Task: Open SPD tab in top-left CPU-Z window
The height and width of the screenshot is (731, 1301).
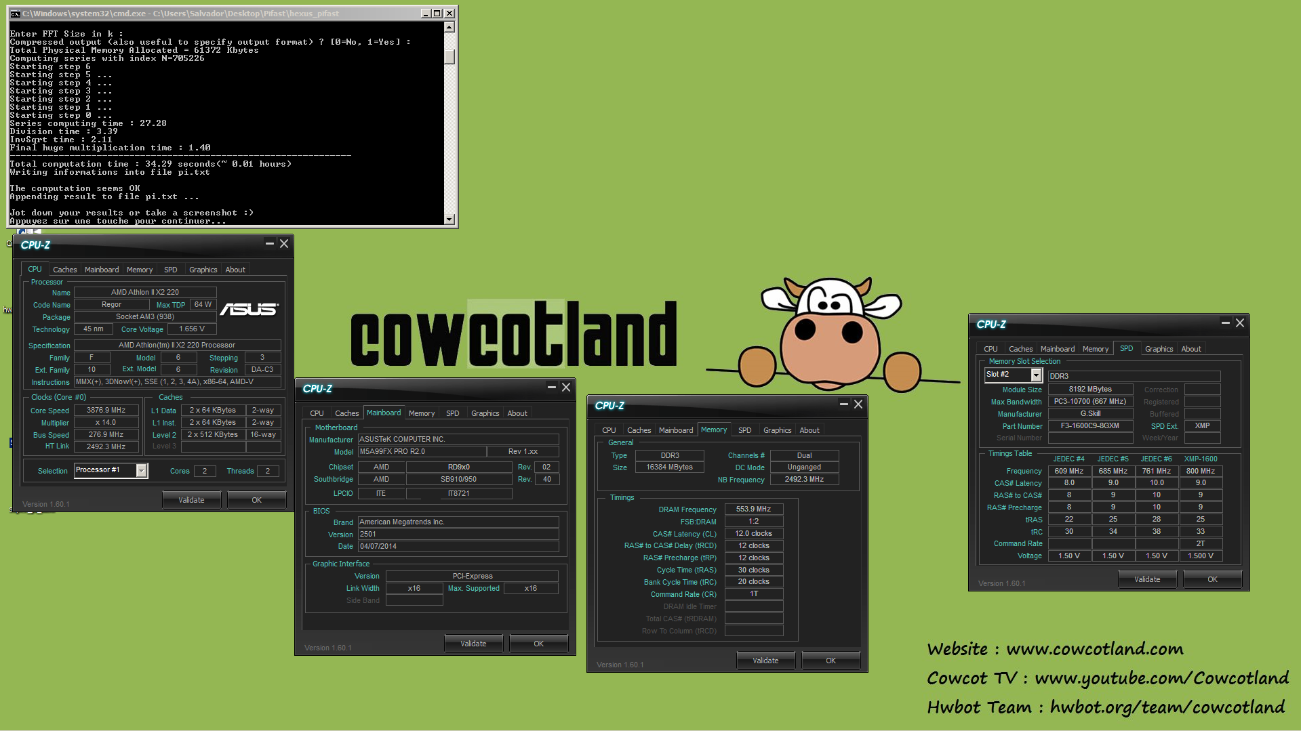Action: tap(171, 270)
